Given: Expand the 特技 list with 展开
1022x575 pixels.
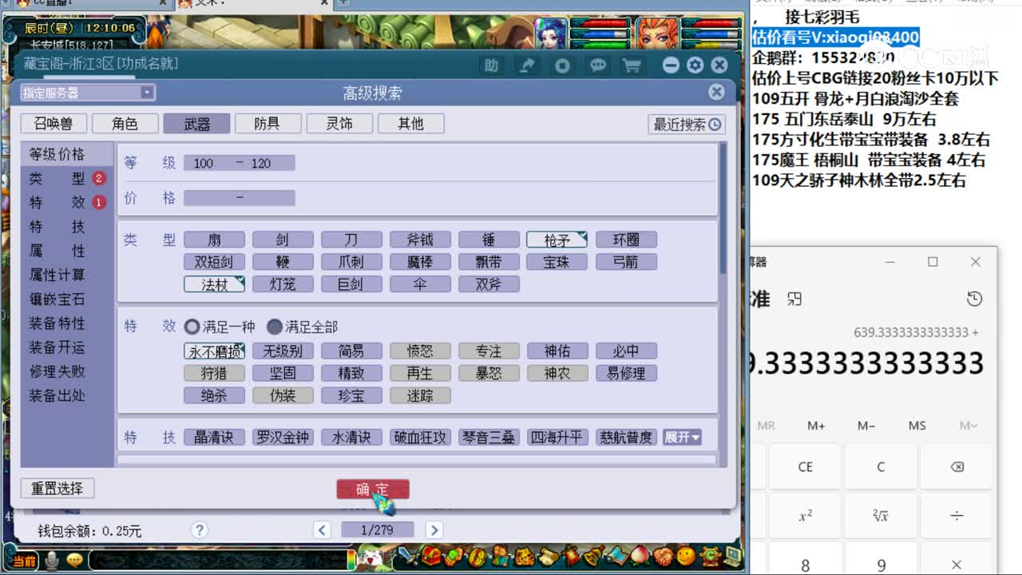Looking at the screenshot, I should point(682,438).
